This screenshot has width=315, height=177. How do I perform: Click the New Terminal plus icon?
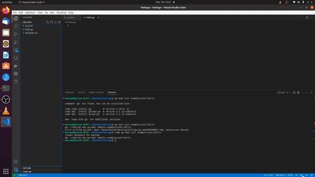[287, 92]
